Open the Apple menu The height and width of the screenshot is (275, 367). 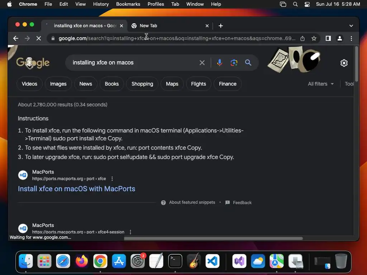pos(9,4)
